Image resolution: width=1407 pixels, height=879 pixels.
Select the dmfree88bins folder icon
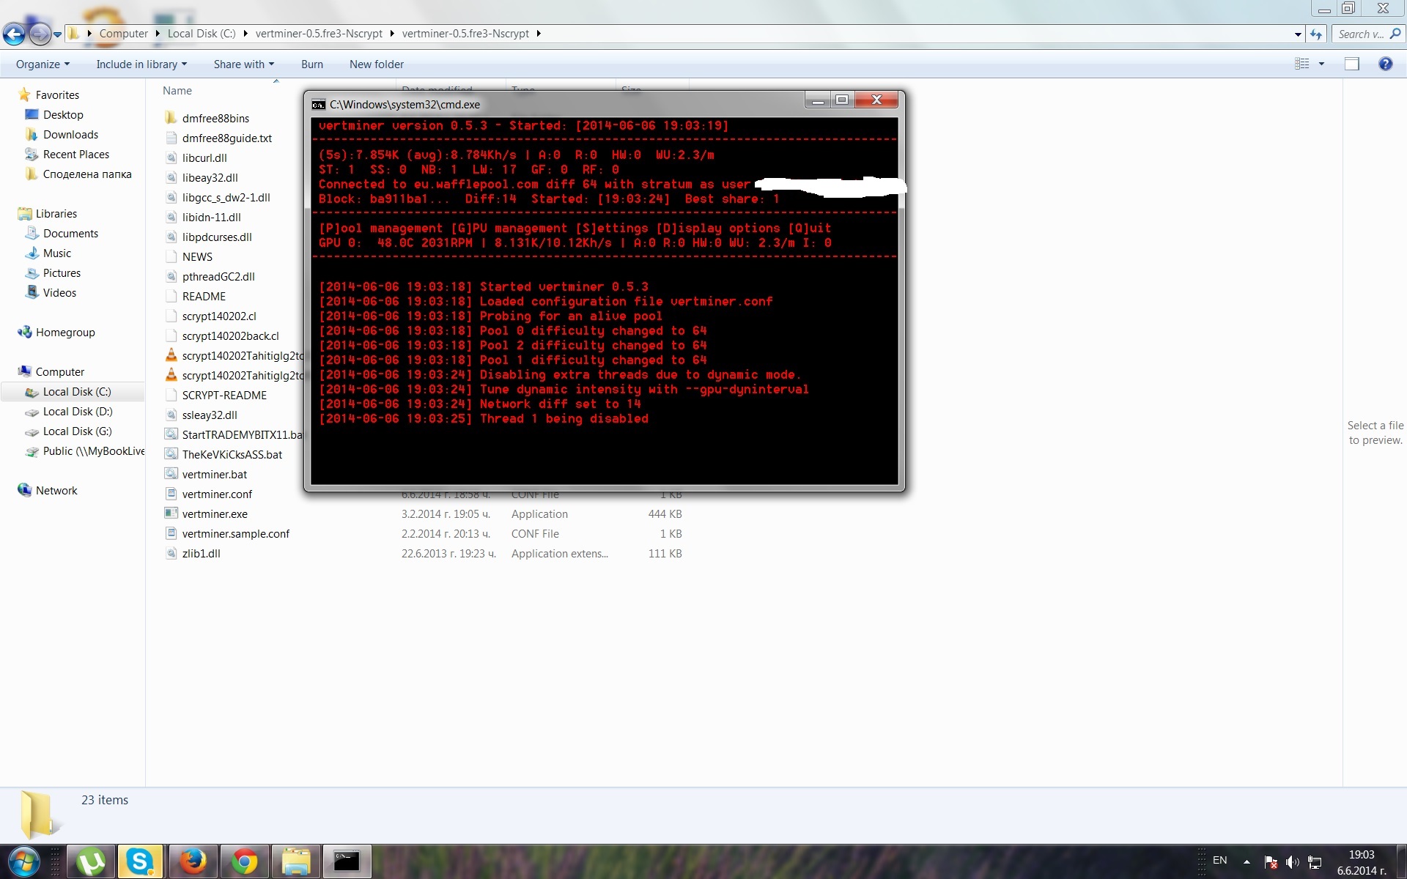point(171,118)
